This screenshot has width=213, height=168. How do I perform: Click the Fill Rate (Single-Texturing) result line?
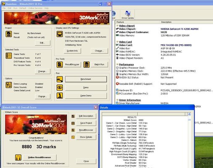(x=133, y=143)
